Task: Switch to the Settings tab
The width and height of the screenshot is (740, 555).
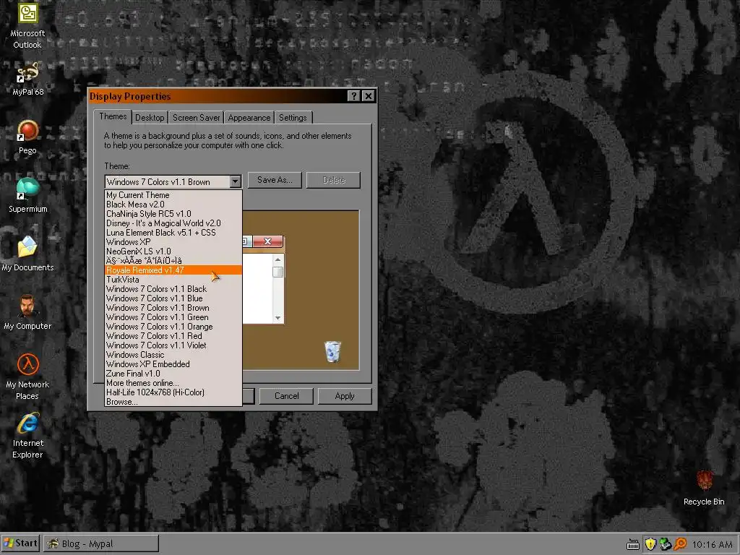Action: [x=293, y=118]
